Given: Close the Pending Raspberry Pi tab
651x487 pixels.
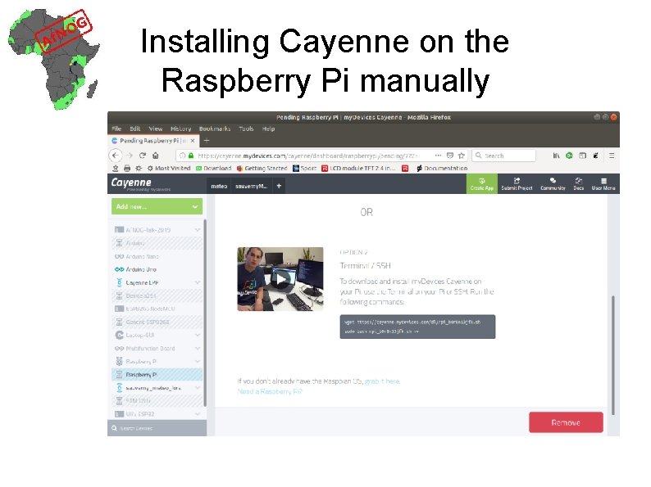Looking at the screenshot, I should pyautogui.click(x=193, y=141).
